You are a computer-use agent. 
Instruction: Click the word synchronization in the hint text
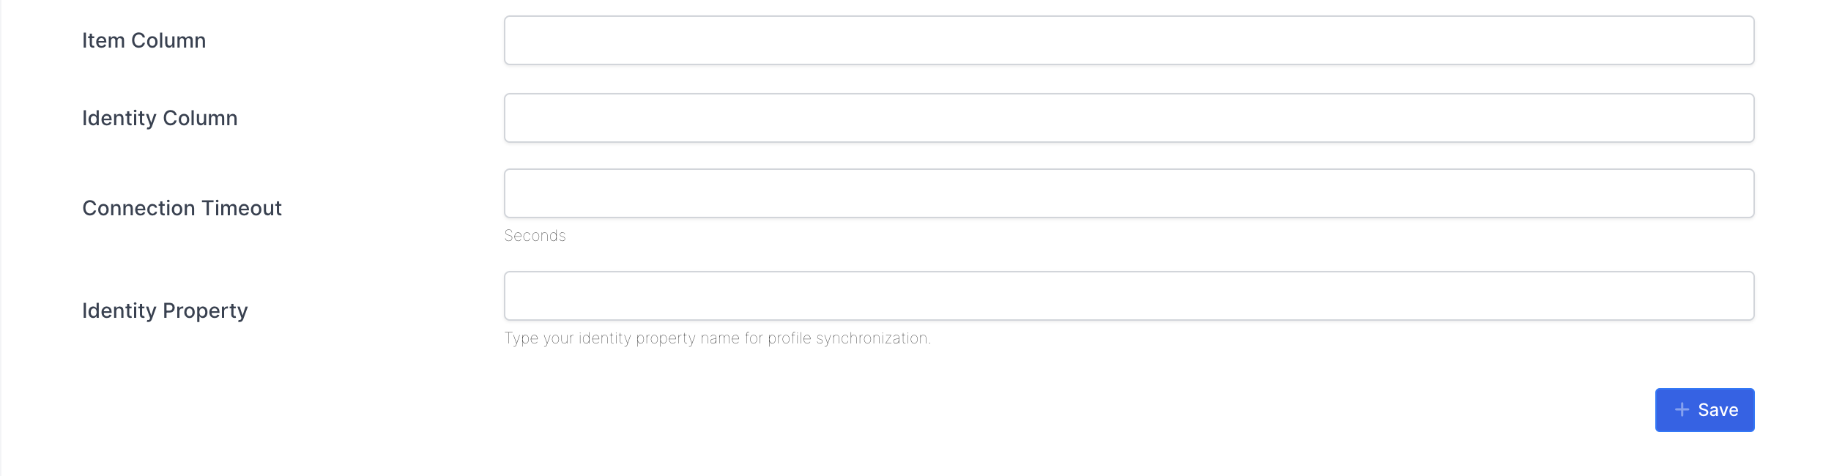(872, 338)
